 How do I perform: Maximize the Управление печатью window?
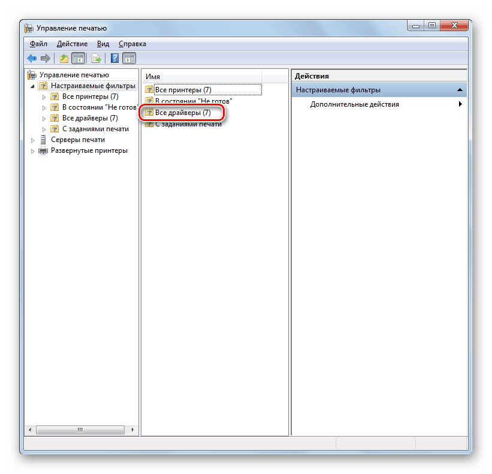[x=432, y=26]
